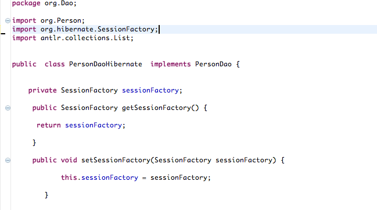The height and width of the screenshot is (210, 377).
Task: Collapse the setSessionFactory method fold
Action: pyautogui.click(x=8, y=160)
